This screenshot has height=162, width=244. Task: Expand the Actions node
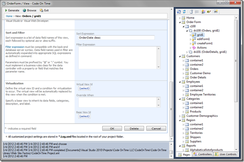click(190, 48)
